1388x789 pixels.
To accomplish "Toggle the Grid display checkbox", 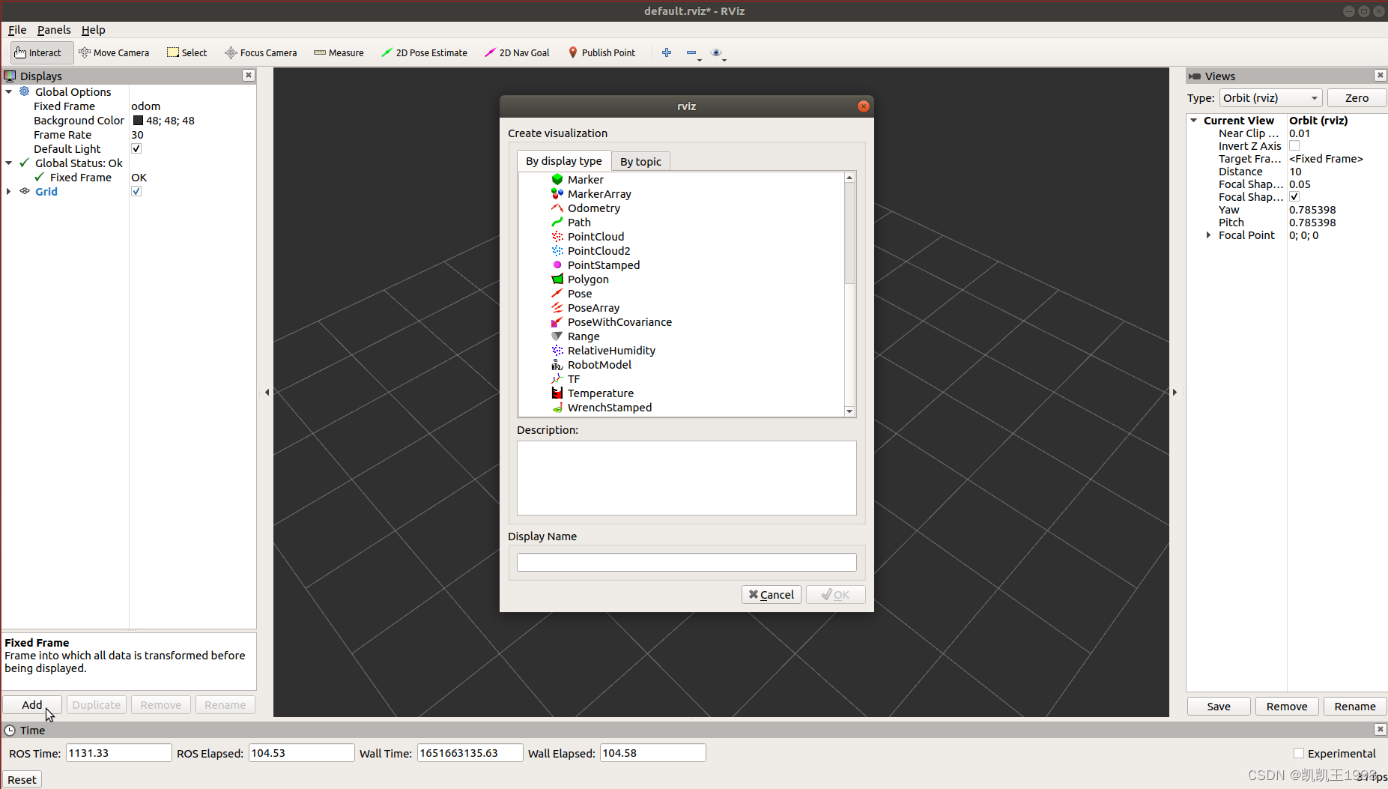I will pyautogui.click(x=136, y=191).
